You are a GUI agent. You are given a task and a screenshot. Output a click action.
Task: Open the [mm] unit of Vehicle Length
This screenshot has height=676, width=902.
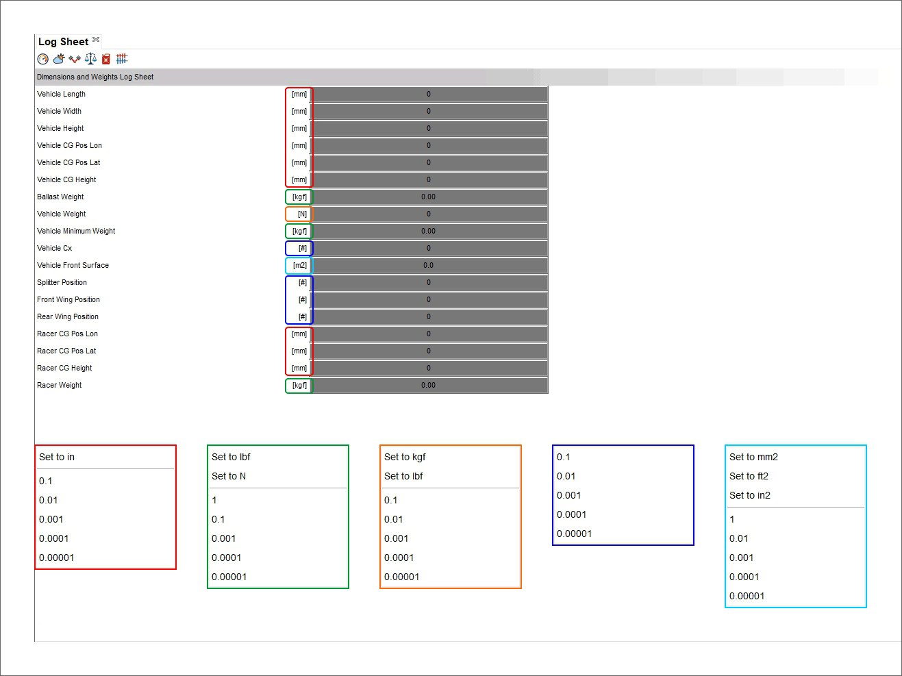tap(299, 95)
